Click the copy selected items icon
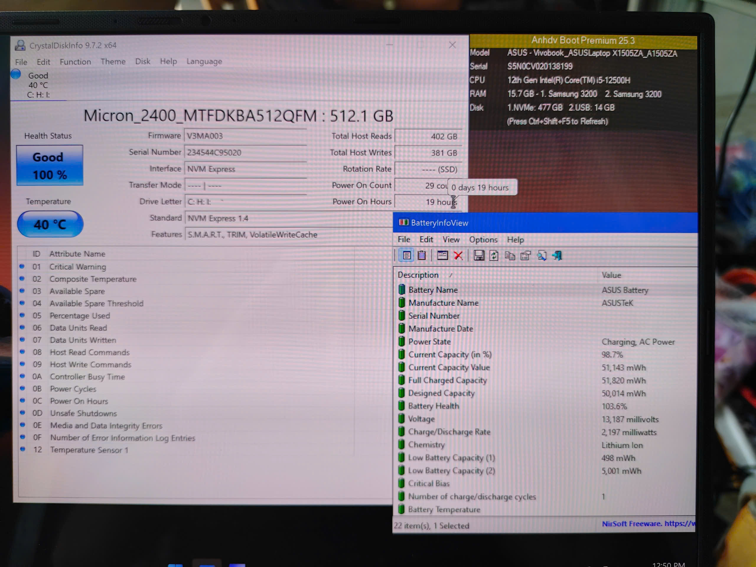This screenshot has height=567, width=756. (x=510, y=256)
